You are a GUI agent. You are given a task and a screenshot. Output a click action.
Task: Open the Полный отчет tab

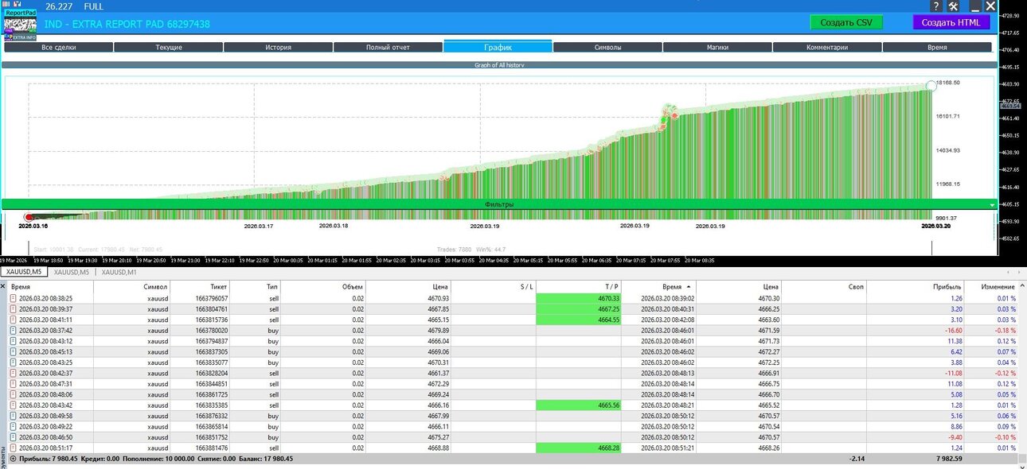click(388, 47)
